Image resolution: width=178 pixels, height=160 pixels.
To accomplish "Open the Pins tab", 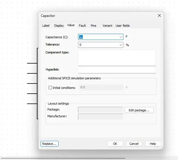I will 93,26.
